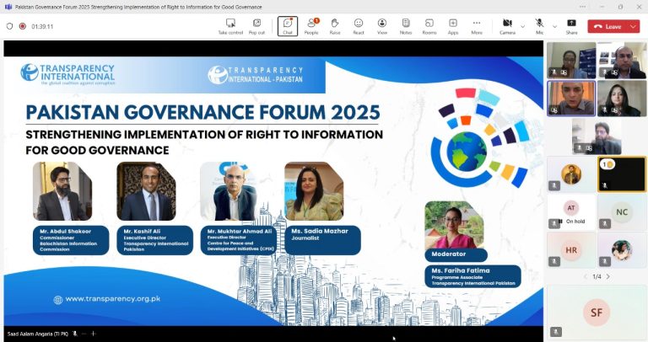
Task: Open breakout Rooms
Action: coord(429,25)
